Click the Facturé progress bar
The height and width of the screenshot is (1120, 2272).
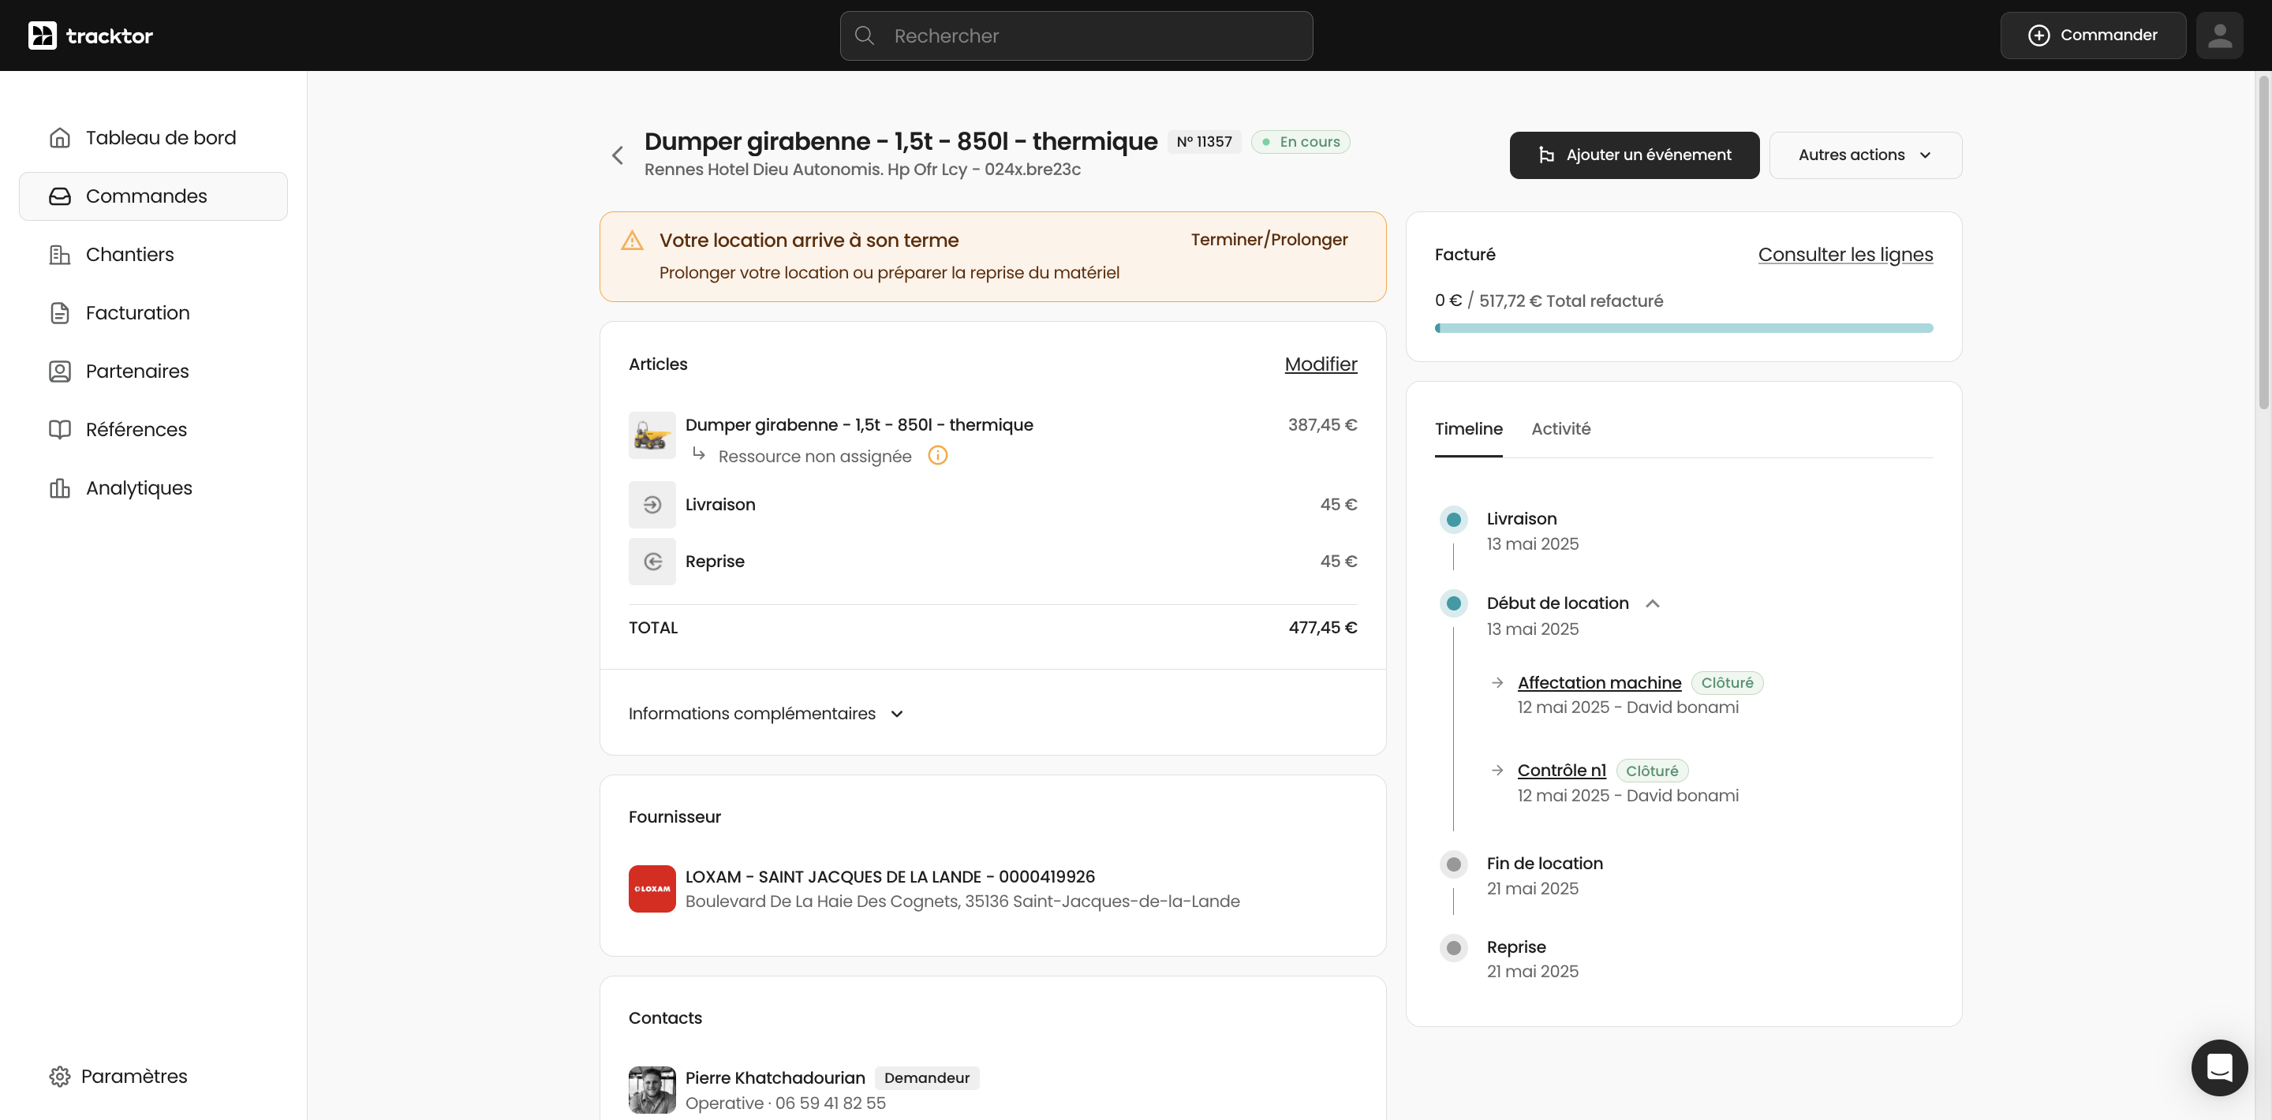click(x=1683, y=328)
